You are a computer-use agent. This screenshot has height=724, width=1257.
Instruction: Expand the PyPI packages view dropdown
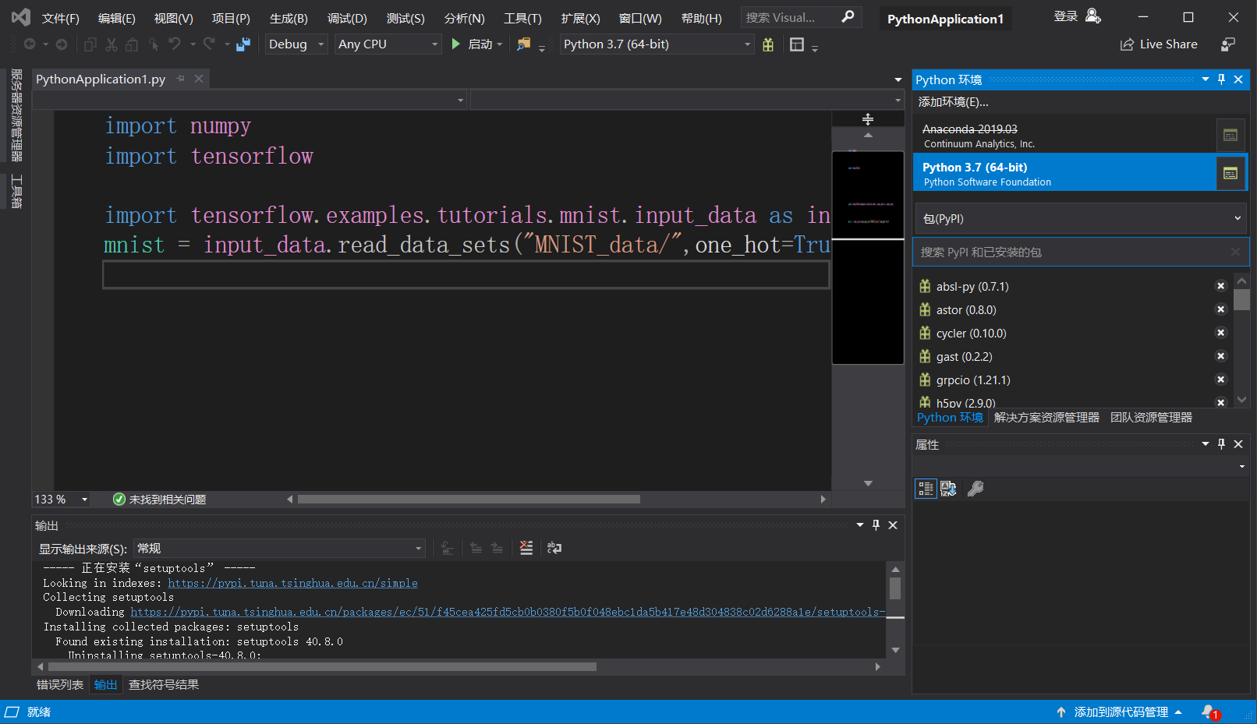click(x=1081, y=218)
